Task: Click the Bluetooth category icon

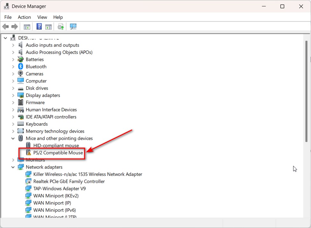Action: point(20,66)
